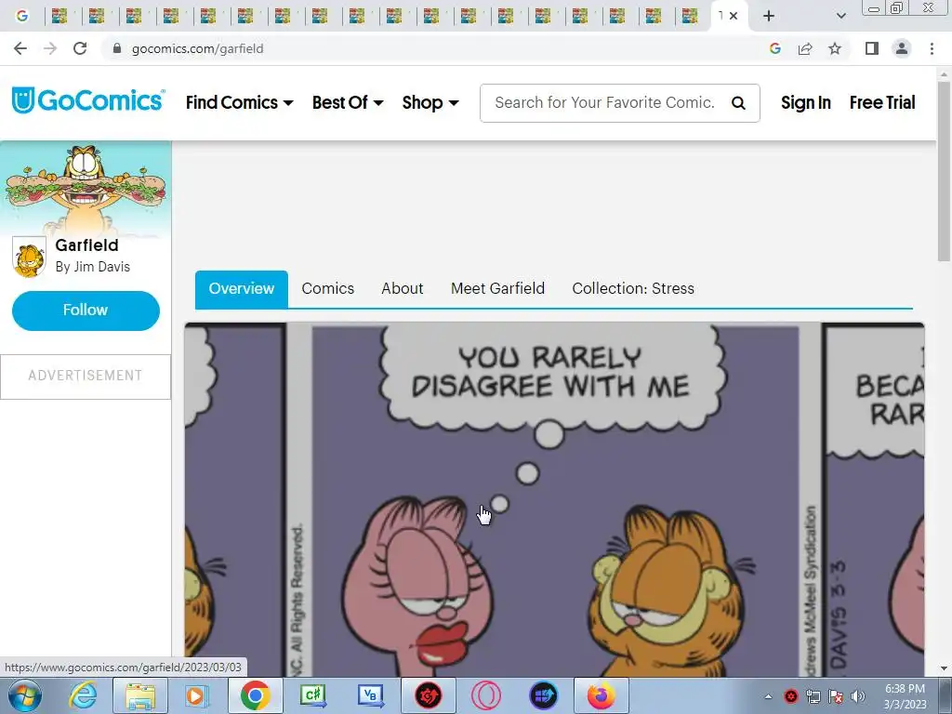Click the Garfield sandwich banner image
Viewport: 952px width, 714px height.
coord(86,188)
